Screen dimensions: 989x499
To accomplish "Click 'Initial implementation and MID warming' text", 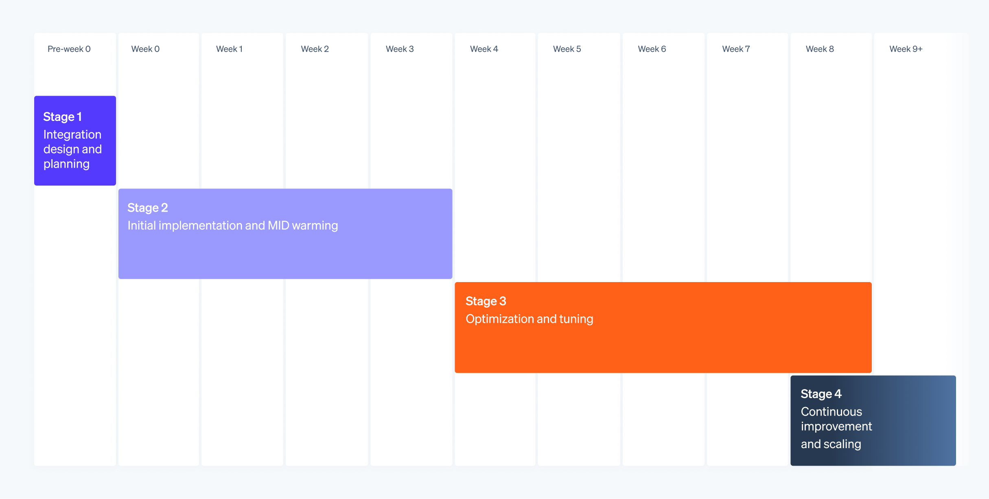I will [232, 225].
